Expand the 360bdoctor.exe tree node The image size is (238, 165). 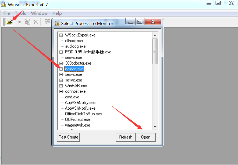61,63
